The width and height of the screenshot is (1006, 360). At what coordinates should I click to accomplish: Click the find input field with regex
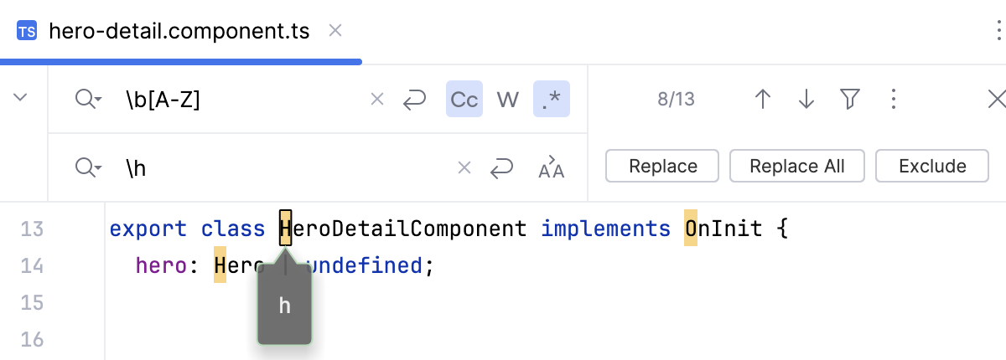coord(243,100)
